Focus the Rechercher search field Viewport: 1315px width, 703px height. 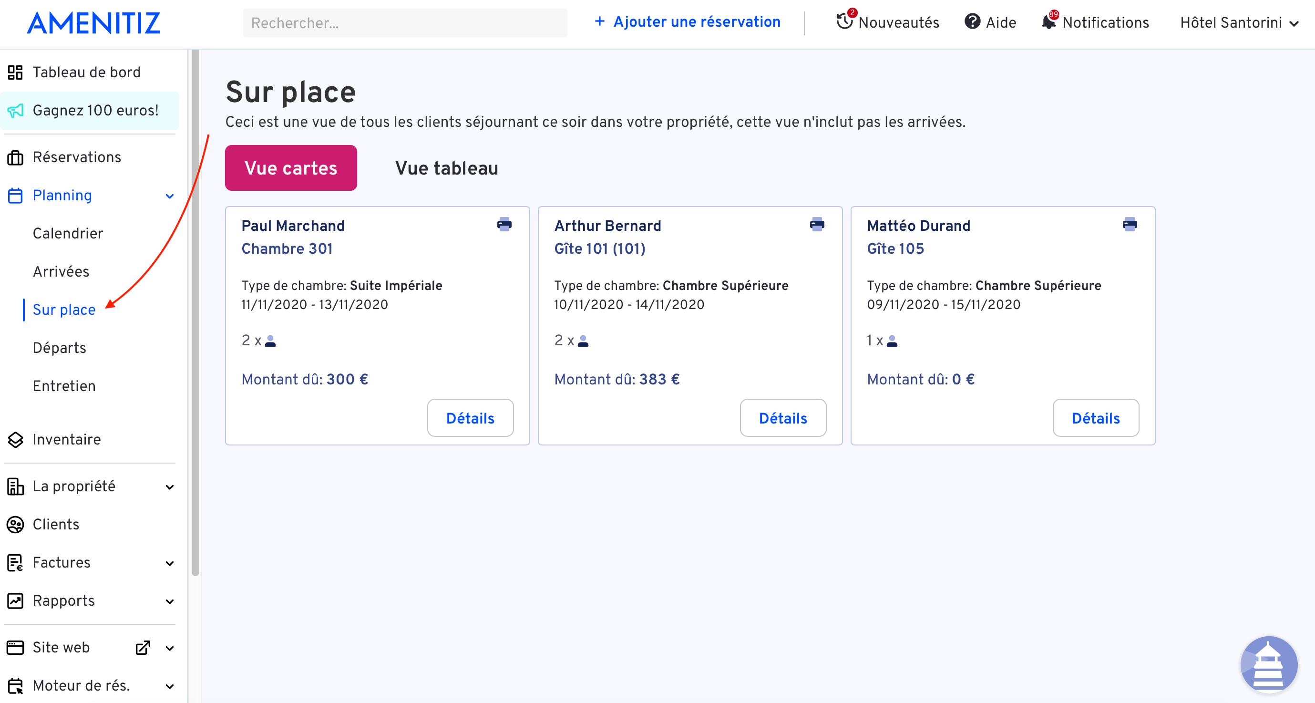[x=405, y=23]
